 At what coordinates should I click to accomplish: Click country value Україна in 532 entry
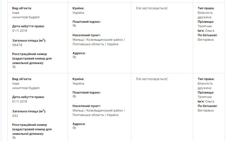(x=78, y=83)
